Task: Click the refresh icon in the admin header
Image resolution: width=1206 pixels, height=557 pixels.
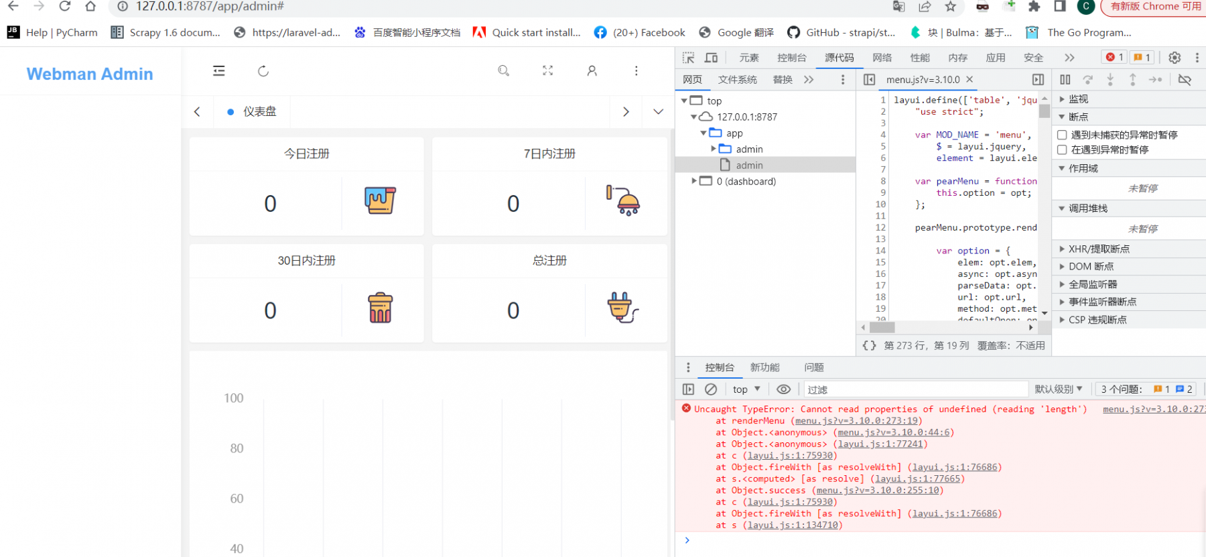Action: pos(263,71)
